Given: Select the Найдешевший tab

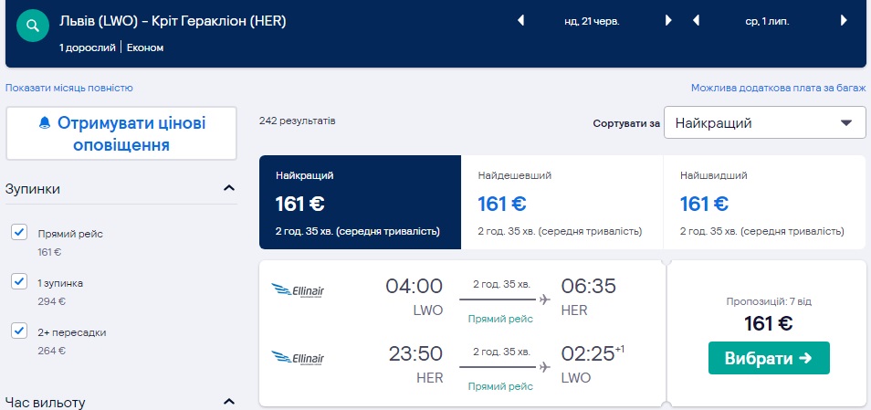Looking at the screenshot, I should pos(562,202).
